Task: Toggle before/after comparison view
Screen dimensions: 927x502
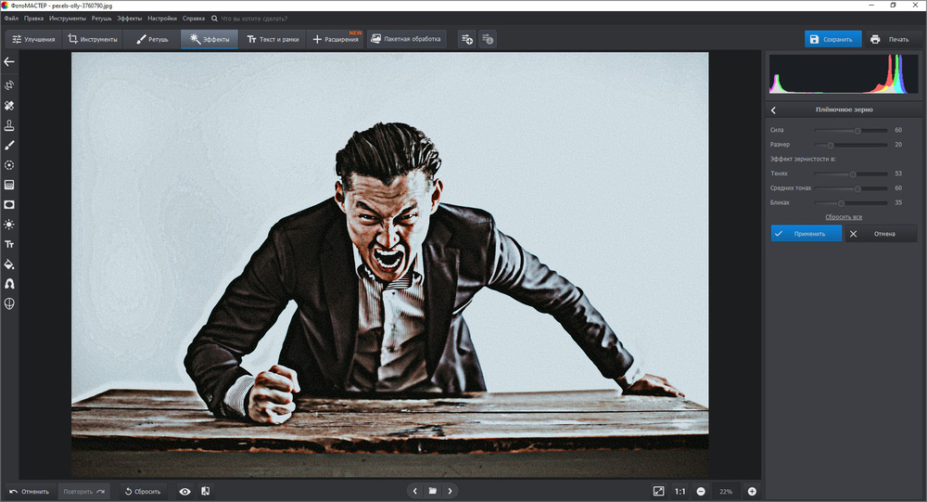Action: click(205, 491)
